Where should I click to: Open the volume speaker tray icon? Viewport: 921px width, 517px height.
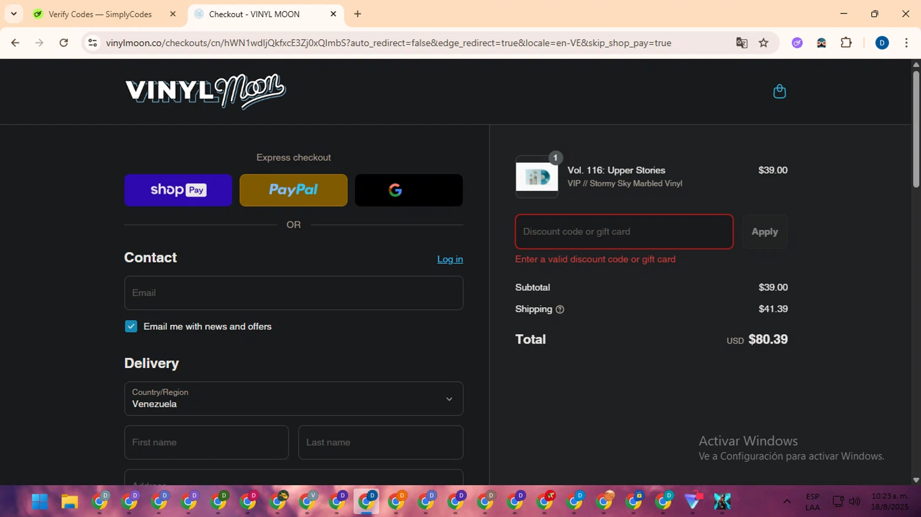854,502
